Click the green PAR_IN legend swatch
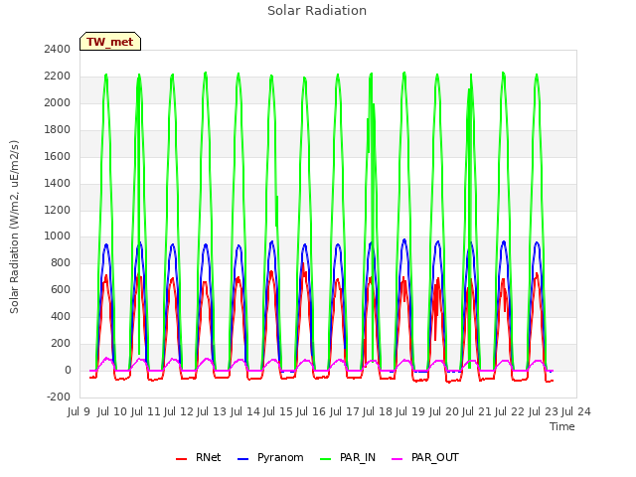 click(x=325, y=459)
